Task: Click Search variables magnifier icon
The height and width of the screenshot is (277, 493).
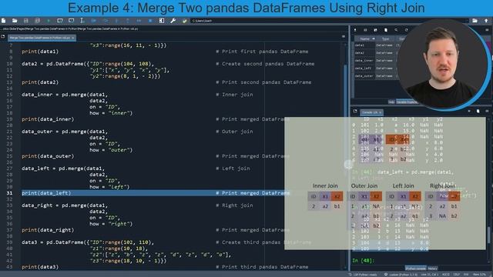Action: pos(396,30)
